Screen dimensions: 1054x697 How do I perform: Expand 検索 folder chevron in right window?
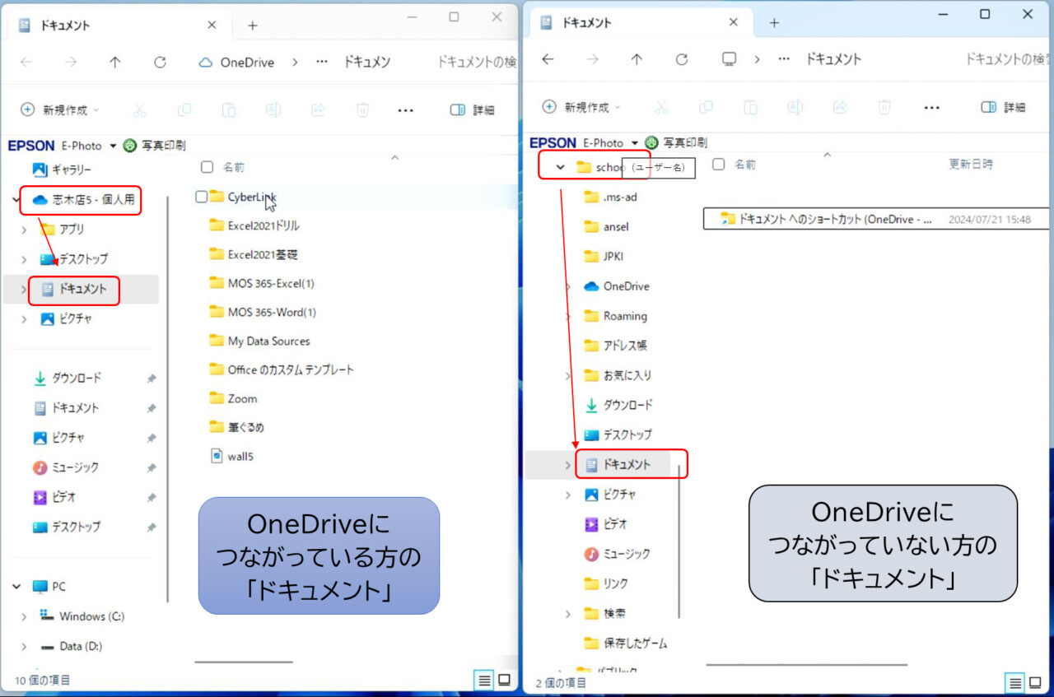567,613
